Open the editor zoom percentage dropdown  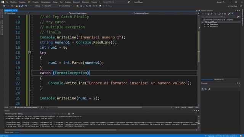(x=8, y=107)
